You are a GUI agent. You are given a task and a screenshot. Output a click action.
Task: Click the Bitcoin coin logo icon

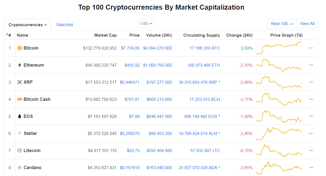coord(20,48)
